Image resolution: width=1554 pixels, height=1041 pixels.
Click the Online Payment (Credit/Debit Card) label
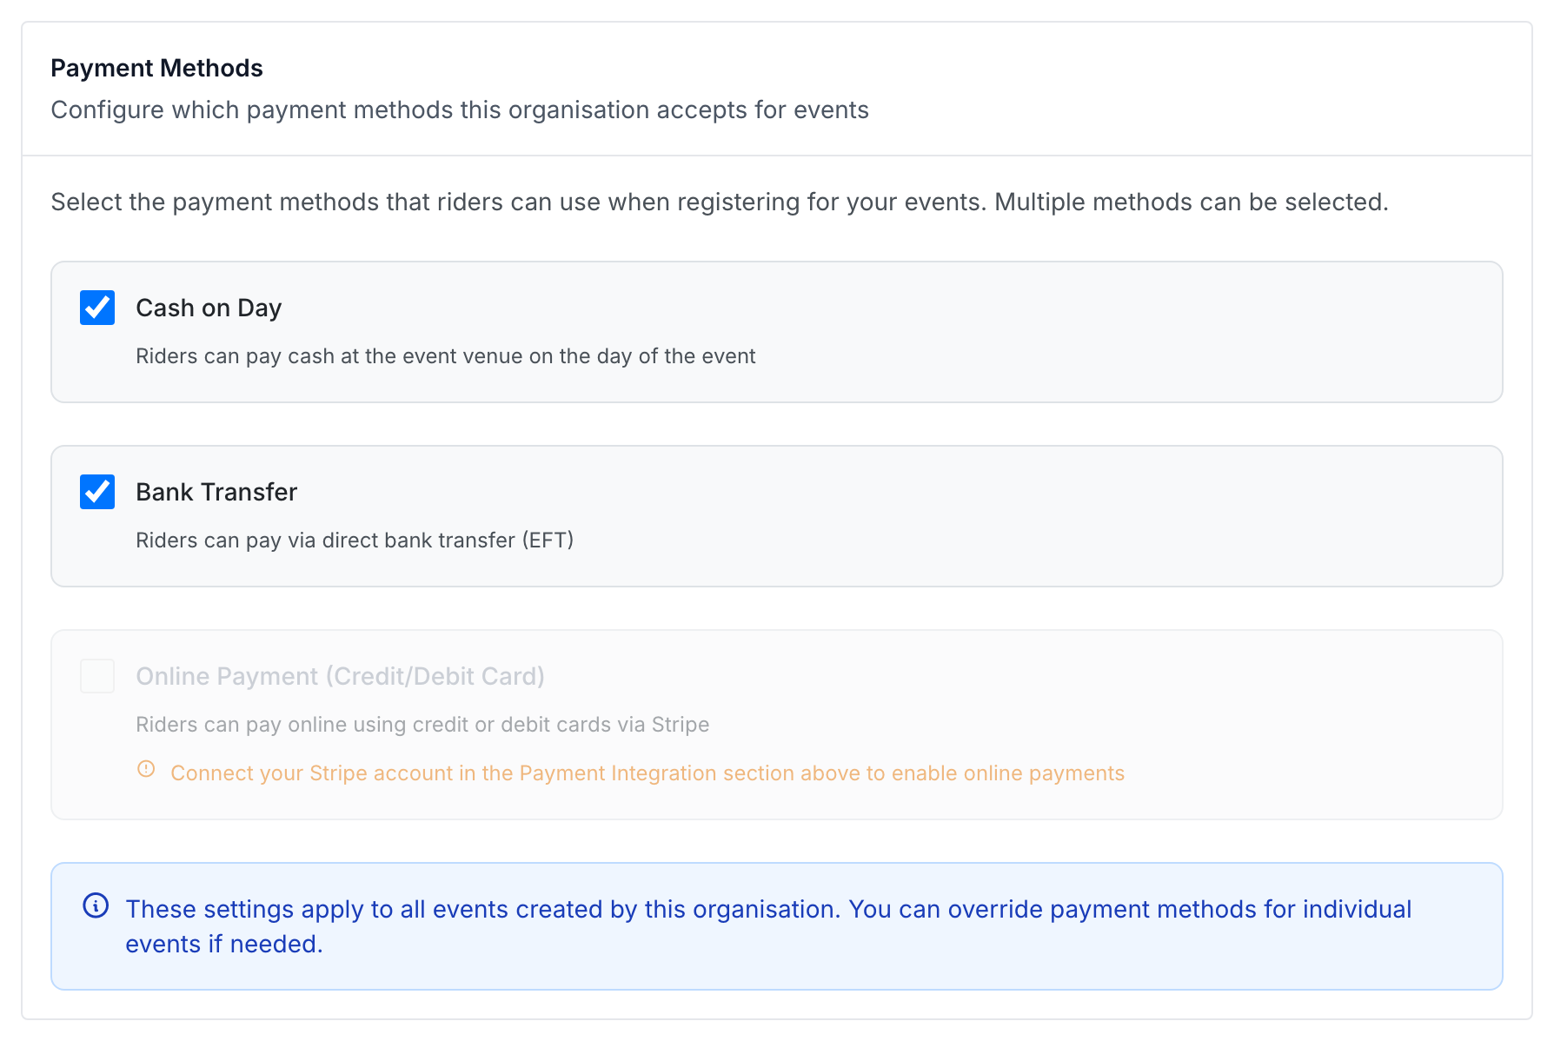pyautogui.click(x=340, y=676)
